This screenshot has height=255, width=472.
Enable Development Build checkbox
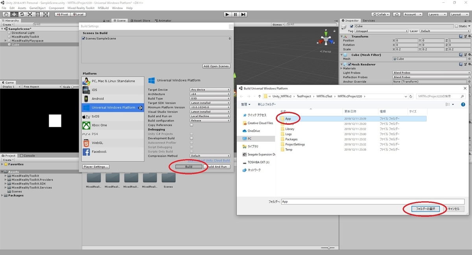(192, 138)
